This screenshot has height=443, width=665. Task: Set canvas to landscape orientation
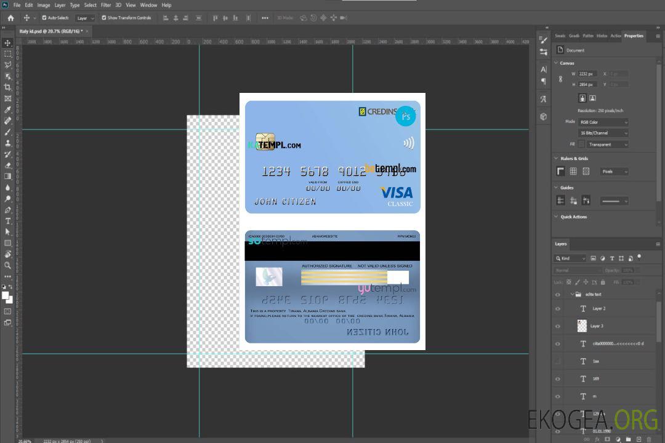pyautogui.click(x=592, y=98)
